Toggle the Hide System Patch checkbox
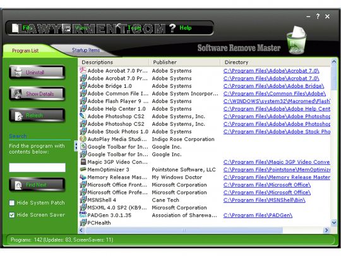The image size is (341, 256). [x=12, y=203]
